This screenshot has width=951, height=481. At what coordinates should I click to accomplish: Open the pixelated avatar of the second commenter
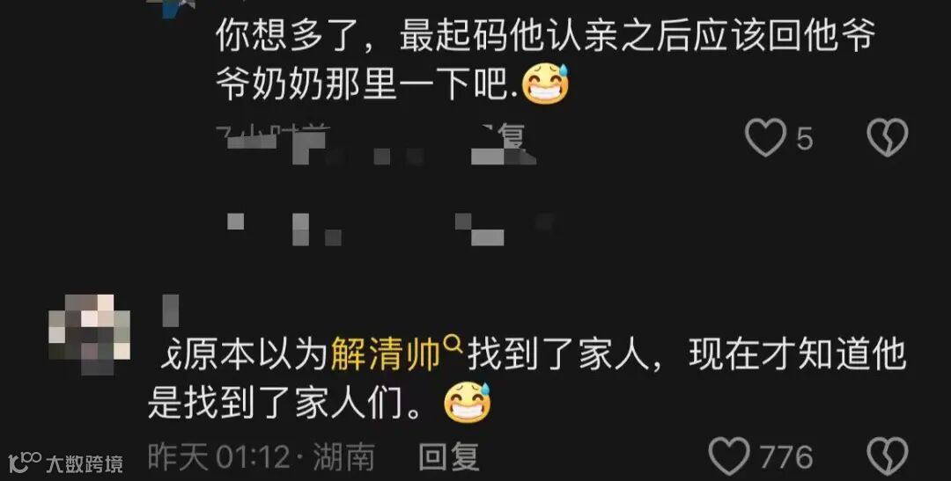pyautogui.click(x=89, y=334)
